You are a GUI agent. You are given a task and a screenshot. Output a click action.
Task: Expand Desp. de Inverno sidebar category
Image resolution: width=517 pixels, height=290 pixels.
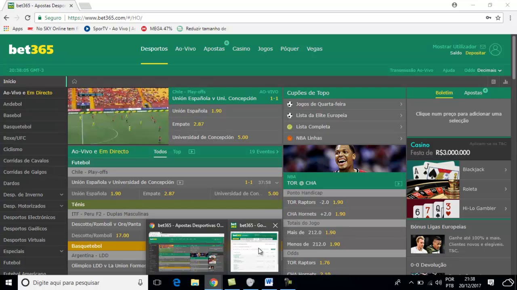click(x=61, y=195)
